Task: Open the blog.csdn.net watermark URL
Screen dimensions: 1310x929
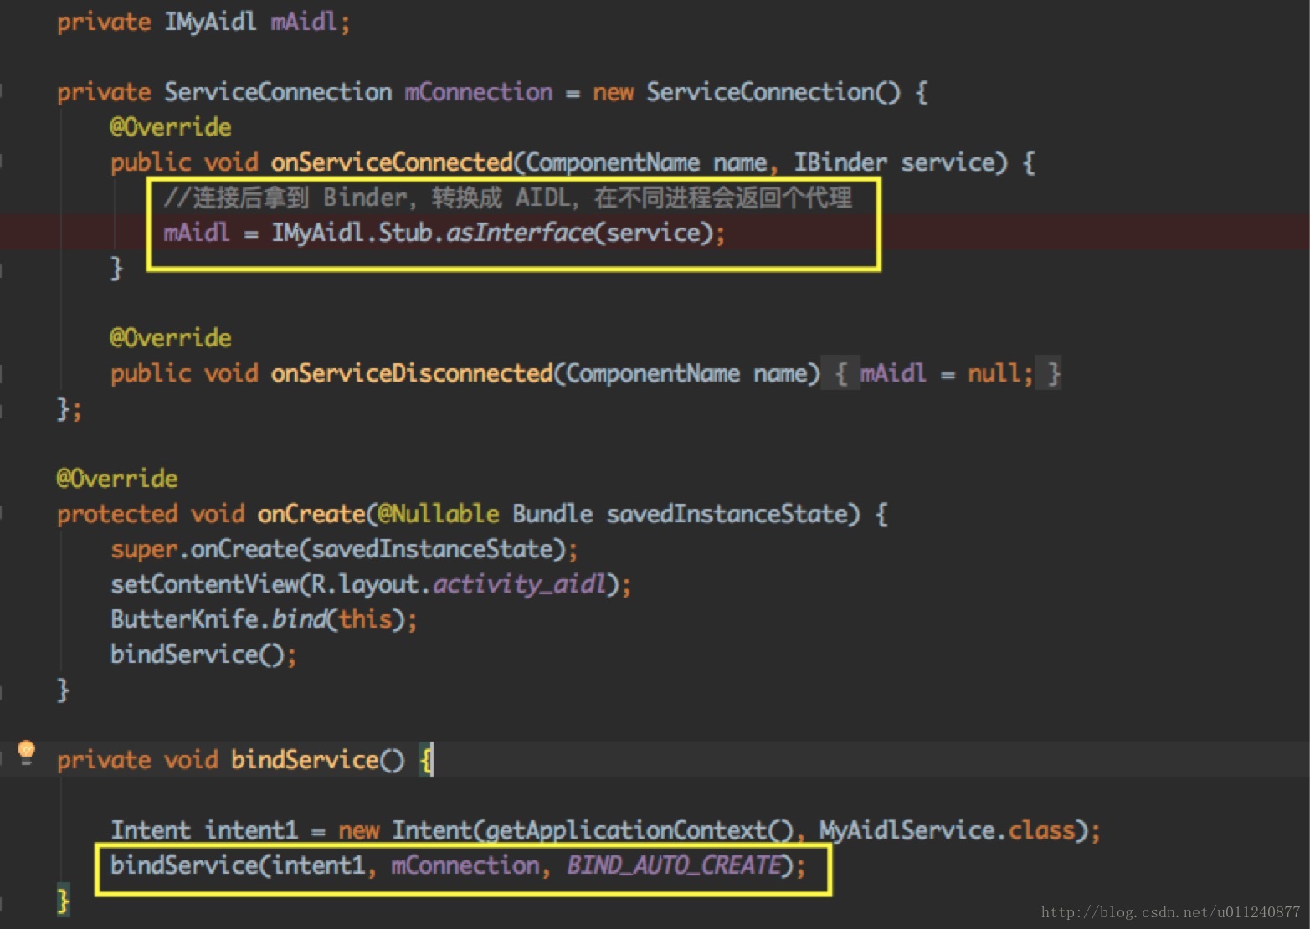Action: tap(1170, 912)
